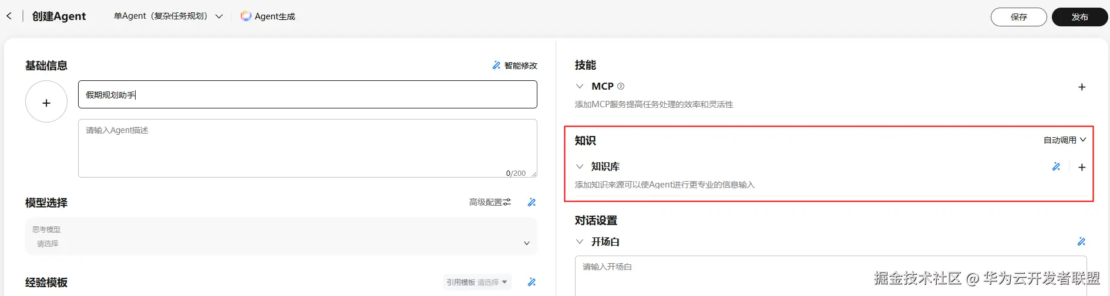1110x296 pixels.
Task: Click the 对话设置 section heading
Action: 596,220
